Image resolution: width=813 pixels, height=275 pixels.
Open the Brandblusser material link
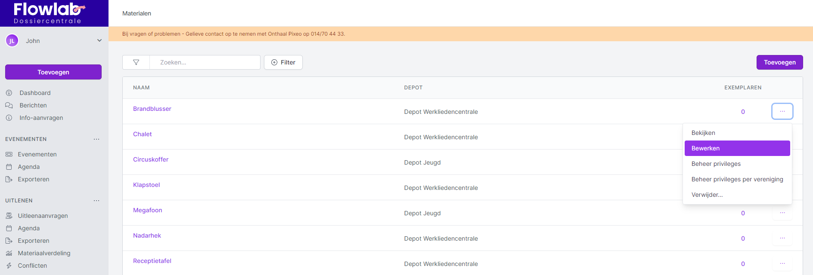[x=152, y=109]
